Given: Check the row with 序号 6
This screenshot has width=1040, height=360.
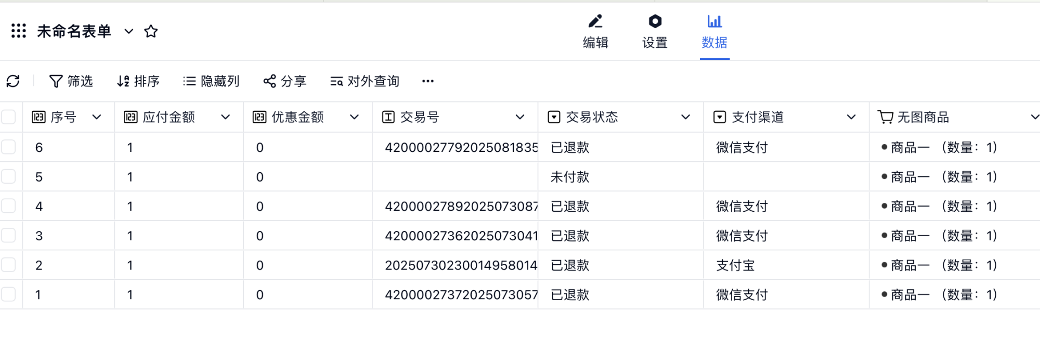Looking at the screenshot, I should 9,147.
